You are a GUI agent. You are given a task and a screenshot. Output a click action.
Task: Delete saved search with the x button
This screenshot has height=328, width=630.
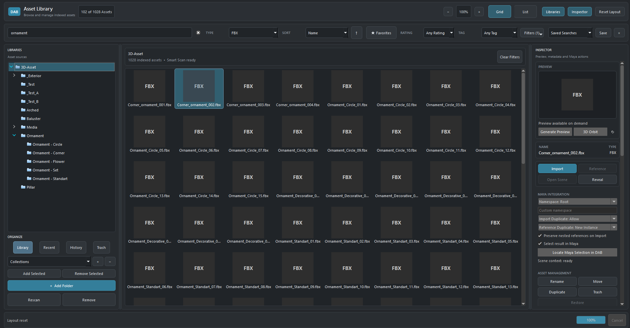[x=619, y=33]
